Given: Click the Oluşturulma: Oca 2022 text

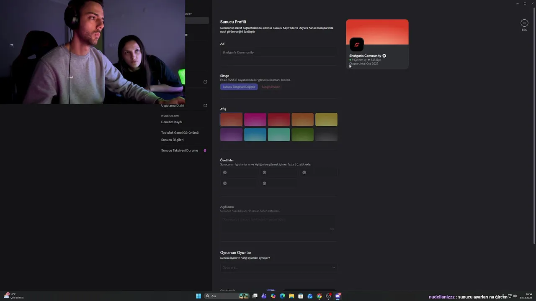Looking at the screenshot, I should [364, 64].
